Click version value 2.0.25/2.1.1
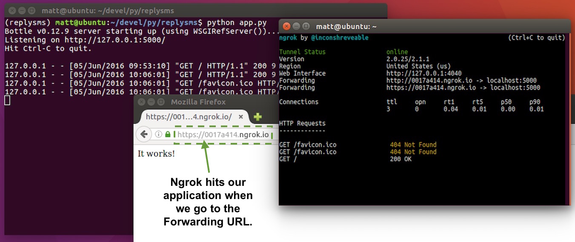The image size is (575, 242). tap(408, 59)
